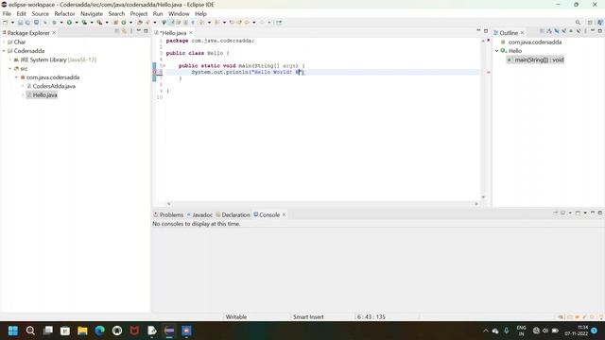Click the Save toolbar icon
Screen dimensions: 605x340
(x=20, y=23)
